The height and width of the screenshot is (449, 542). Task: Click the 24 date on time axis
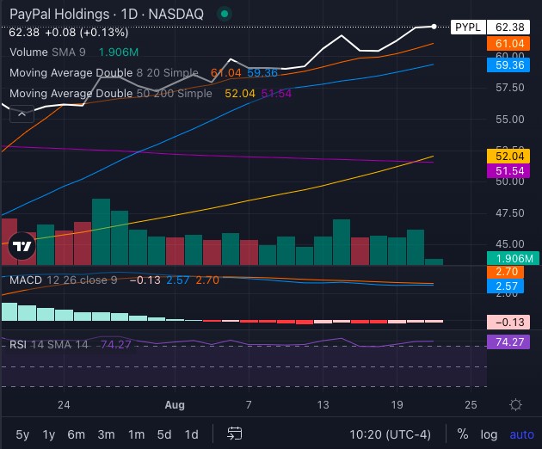pyautogui.click(x=64, y=405)
